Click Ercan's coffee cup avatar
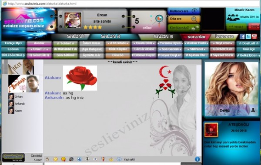 (x=73, y=20)
